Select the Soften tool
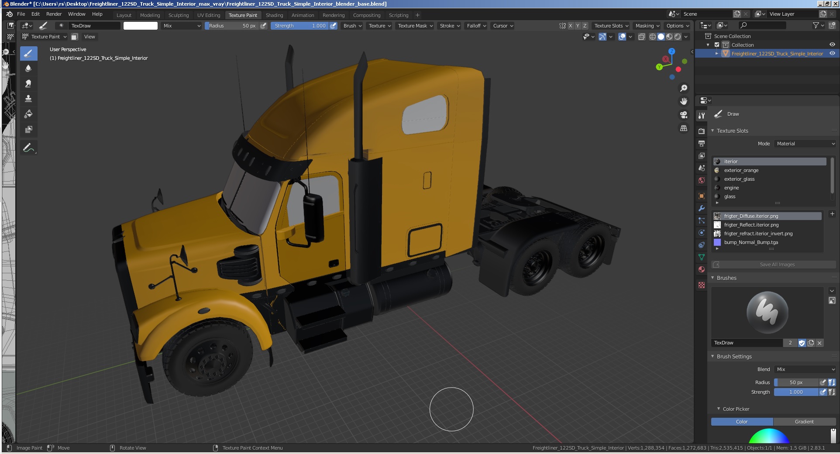The image size is (840, 454). pyautogui.click(x=28, y=69)
